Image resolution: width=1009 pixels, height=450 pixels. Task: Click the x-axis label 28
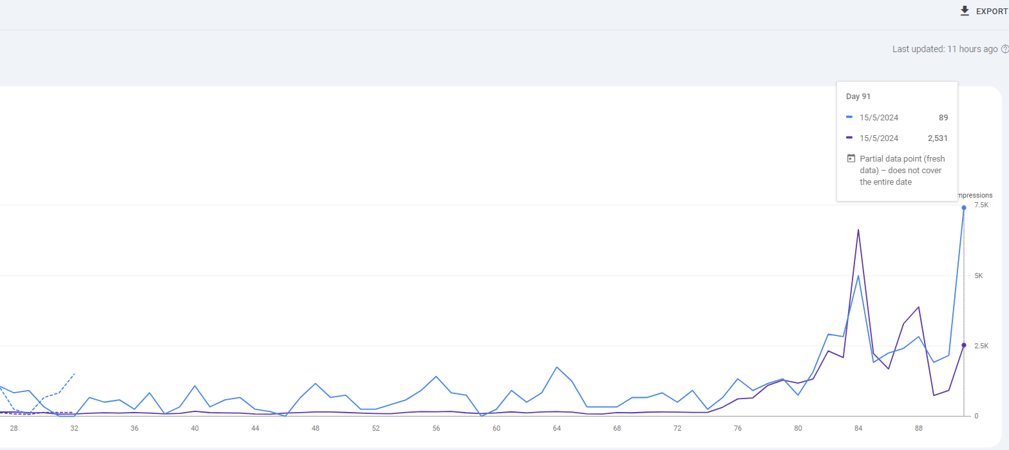(x=14, y=428)
